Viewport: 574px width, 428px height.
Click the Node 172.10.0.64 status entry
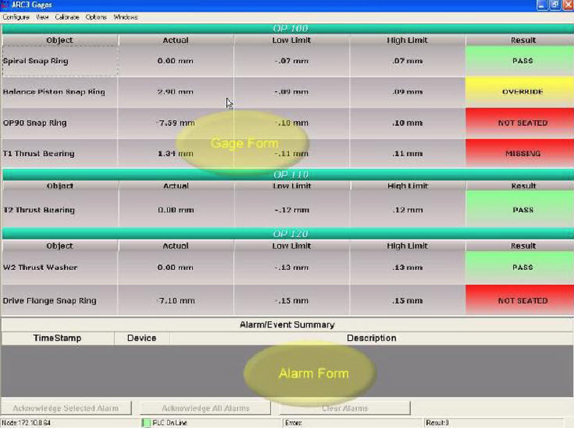[x=26, y=423]
